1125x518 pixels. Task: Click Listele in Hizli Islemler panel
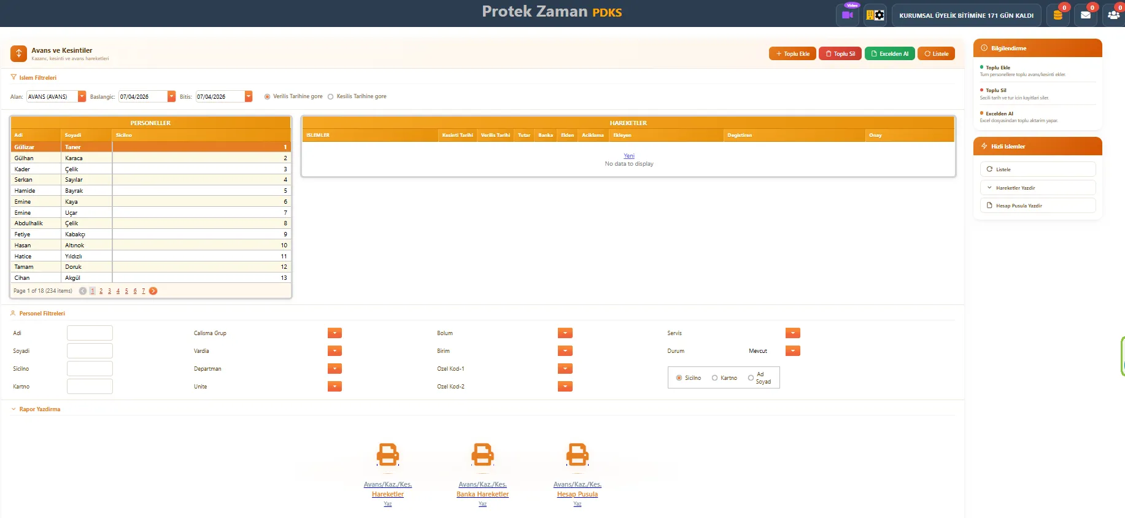pos(1038,169)
